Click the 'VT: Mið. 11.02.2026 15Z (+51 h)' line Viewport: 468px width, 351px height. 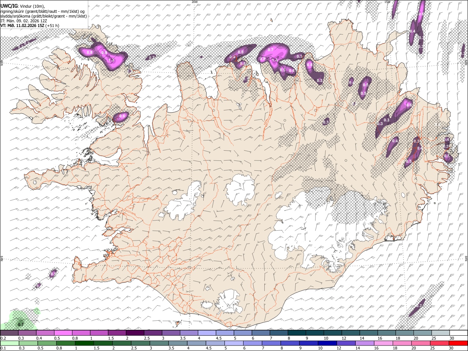click(x=30, y=26)
